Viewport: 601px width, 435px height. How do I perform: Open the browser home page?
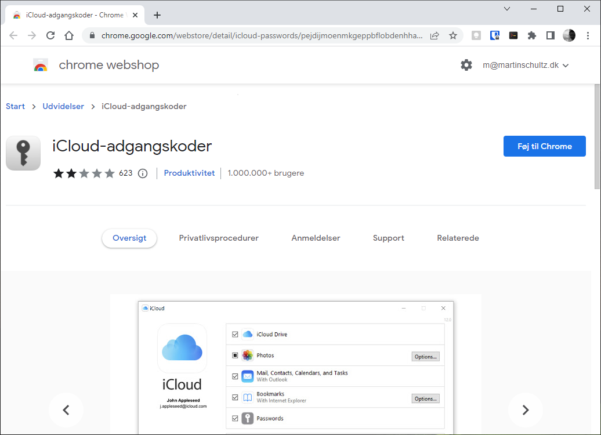pos(69,35)
